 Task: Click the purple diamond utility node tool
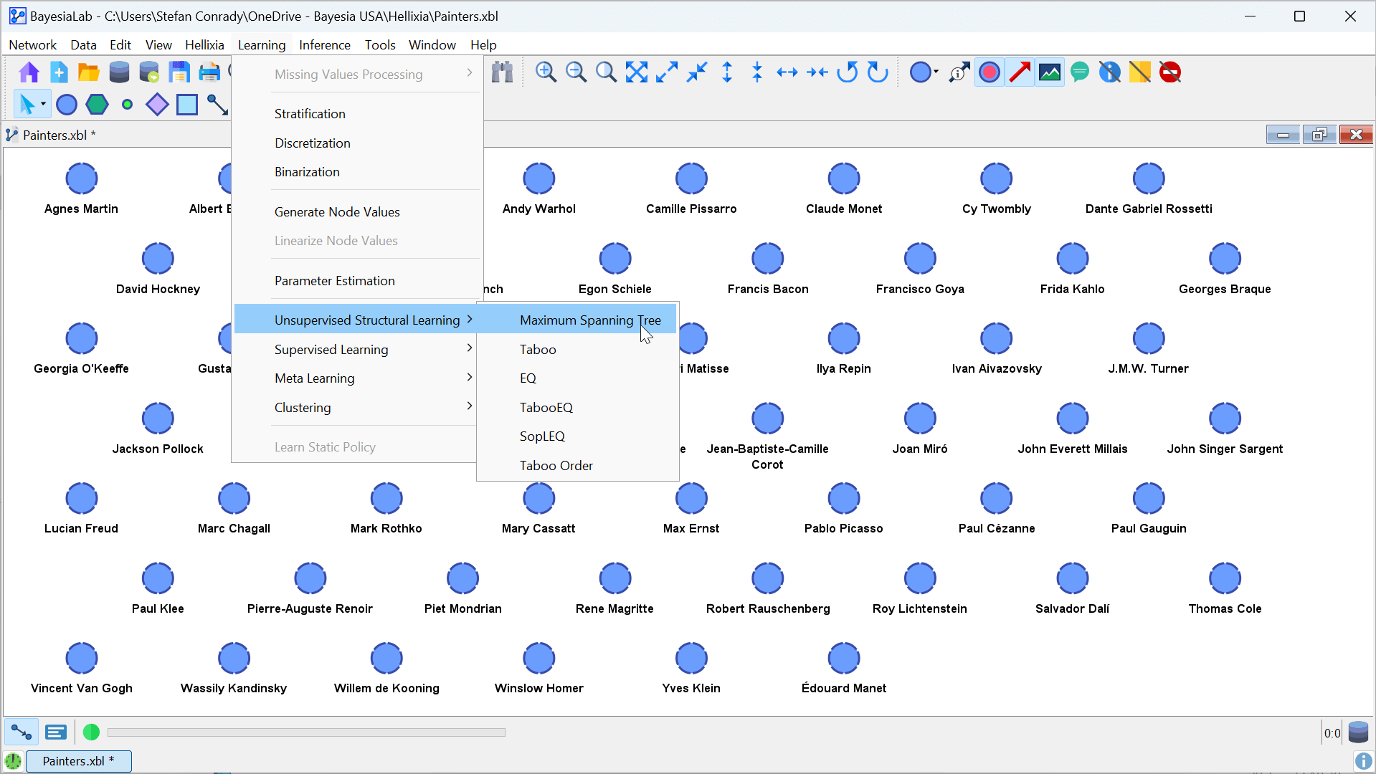(157, 105)
